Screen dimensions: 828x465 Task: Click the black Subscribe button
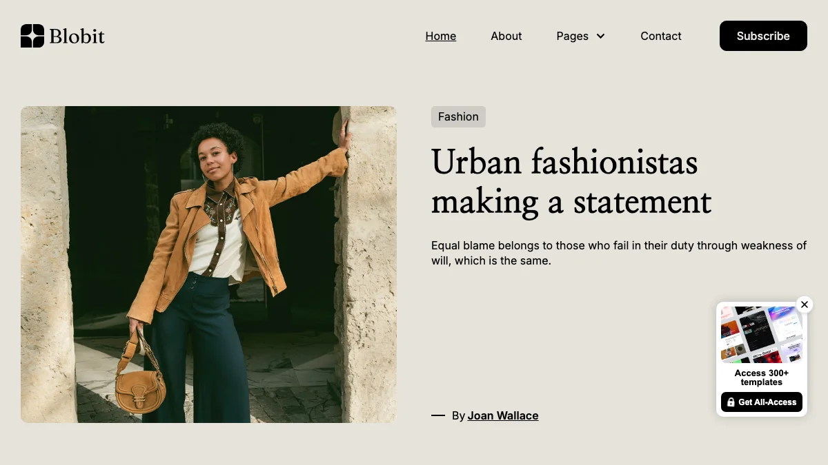tap(763, 36)
